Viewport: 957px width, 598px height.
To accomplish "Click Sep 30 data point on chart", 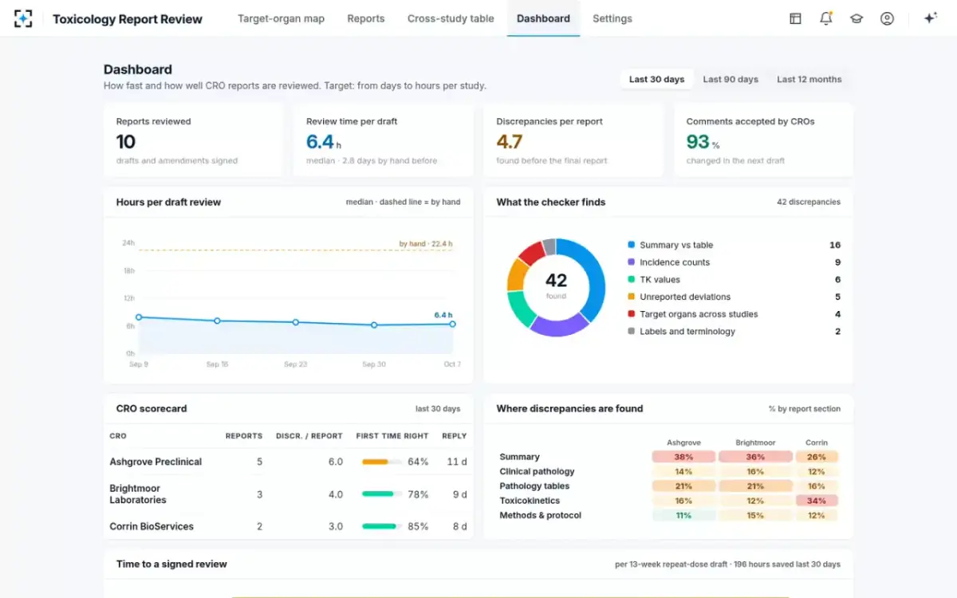I will click(374, 325).
